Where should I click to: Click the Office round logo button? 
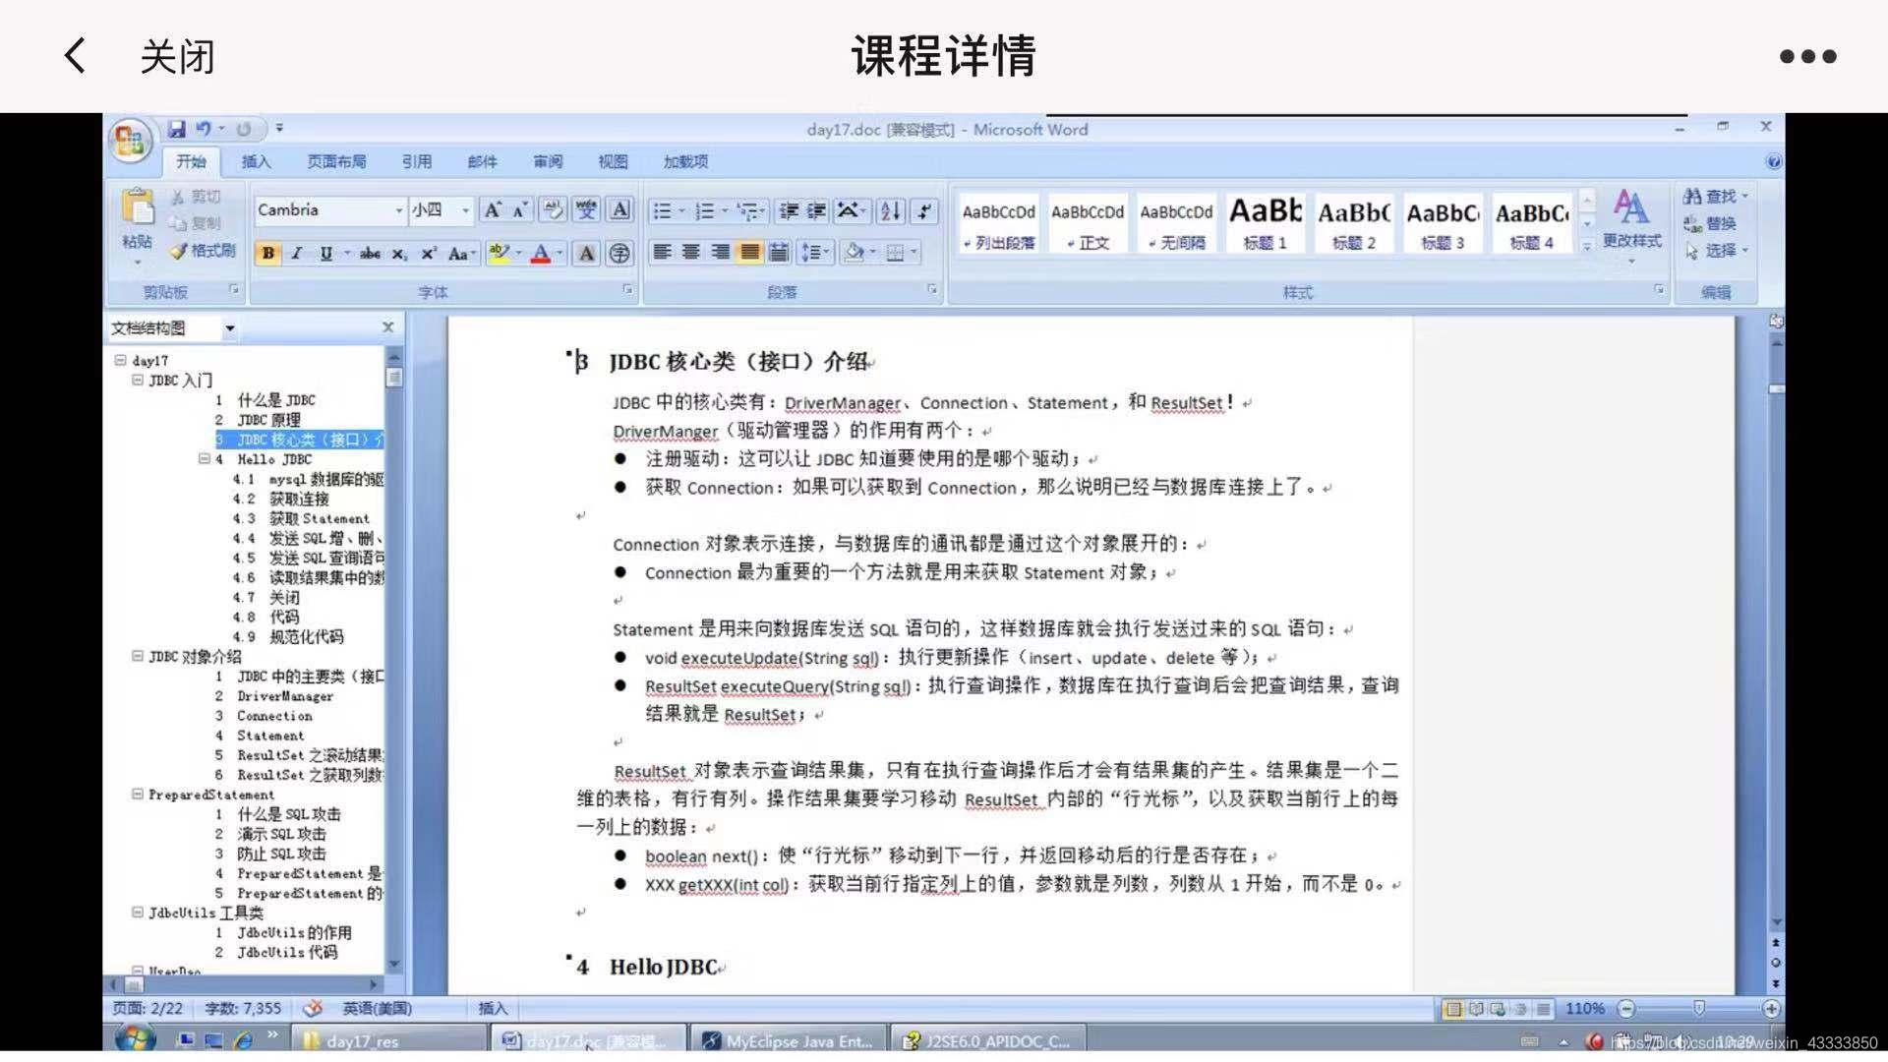coord(130,143)
